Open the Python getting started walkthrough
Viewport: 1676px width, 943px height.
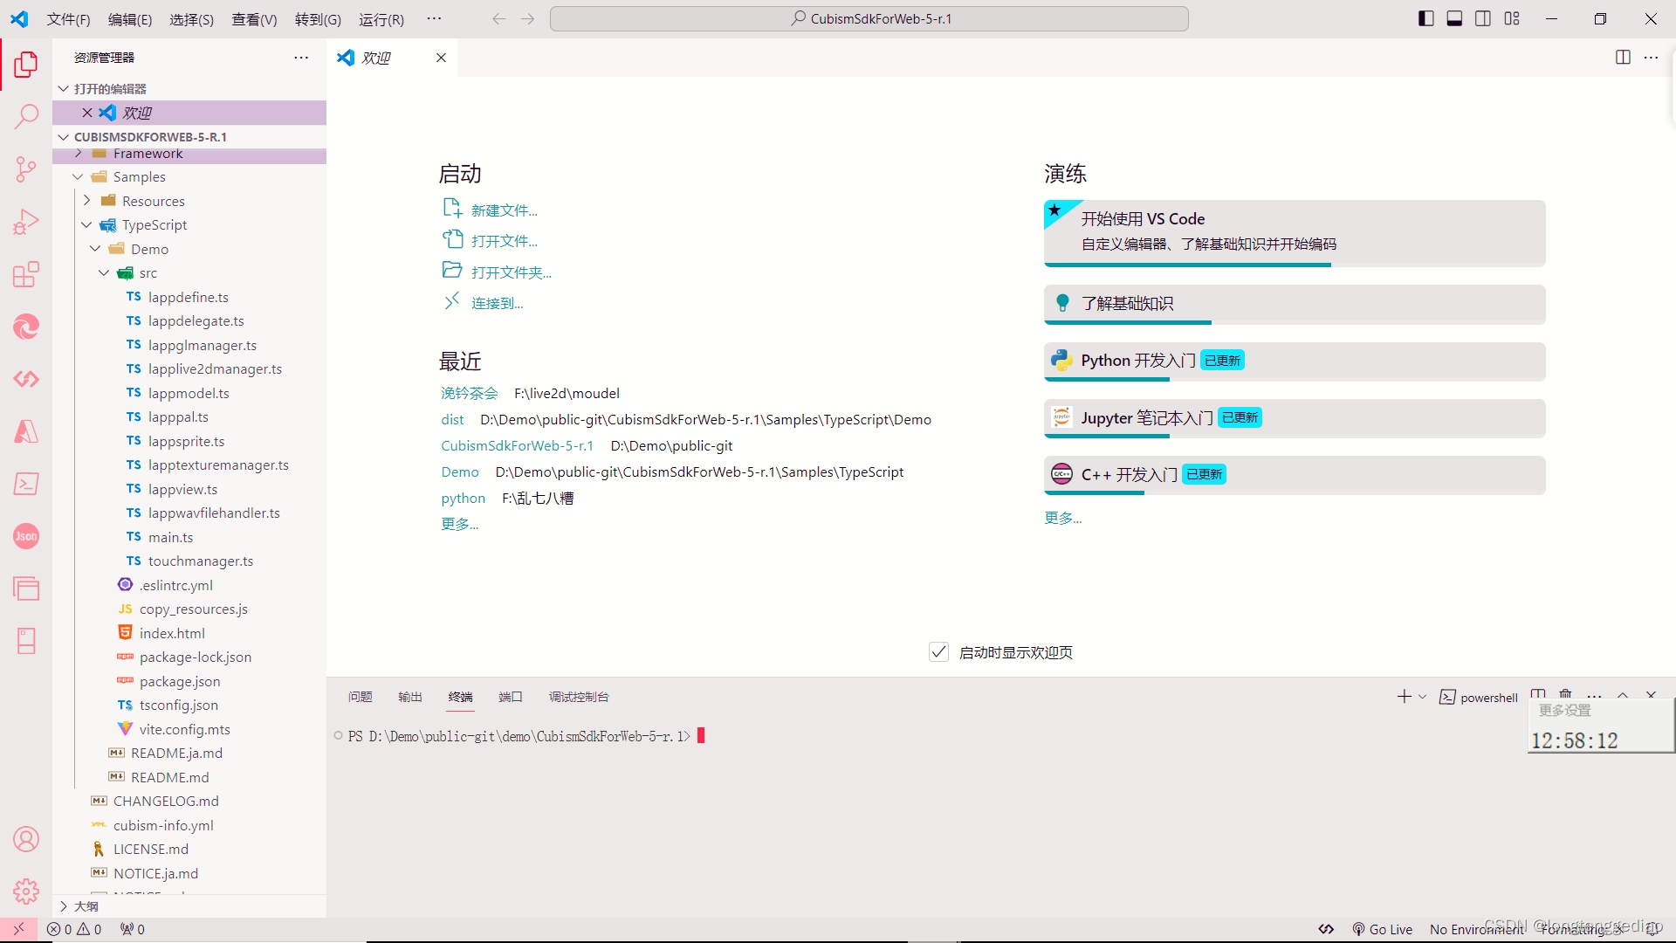coord(1295,361)
